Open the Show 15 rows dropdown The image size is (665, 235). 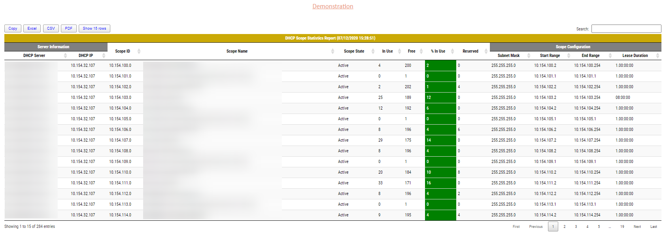point(94,28)
